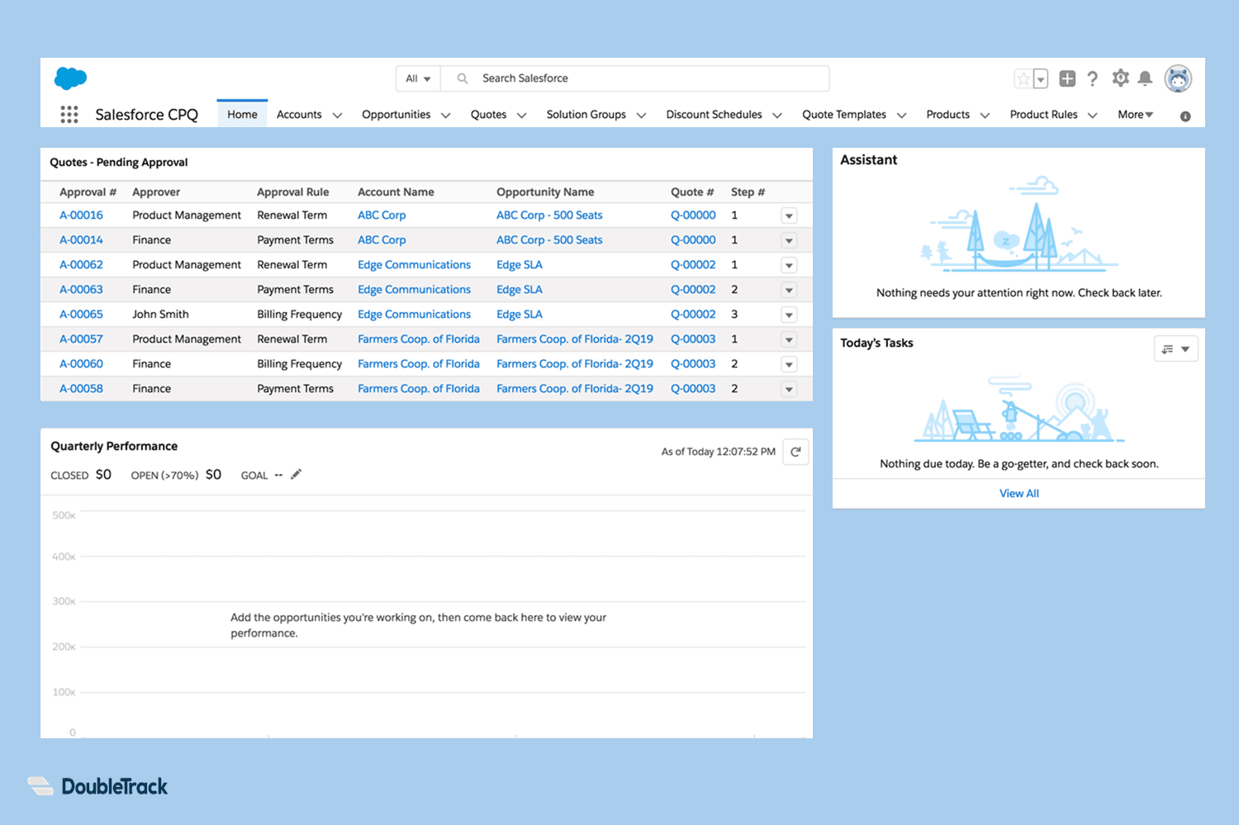
Task: Open the Product Rules tab
Action: pyautogui.click(x=1043, y=115)
